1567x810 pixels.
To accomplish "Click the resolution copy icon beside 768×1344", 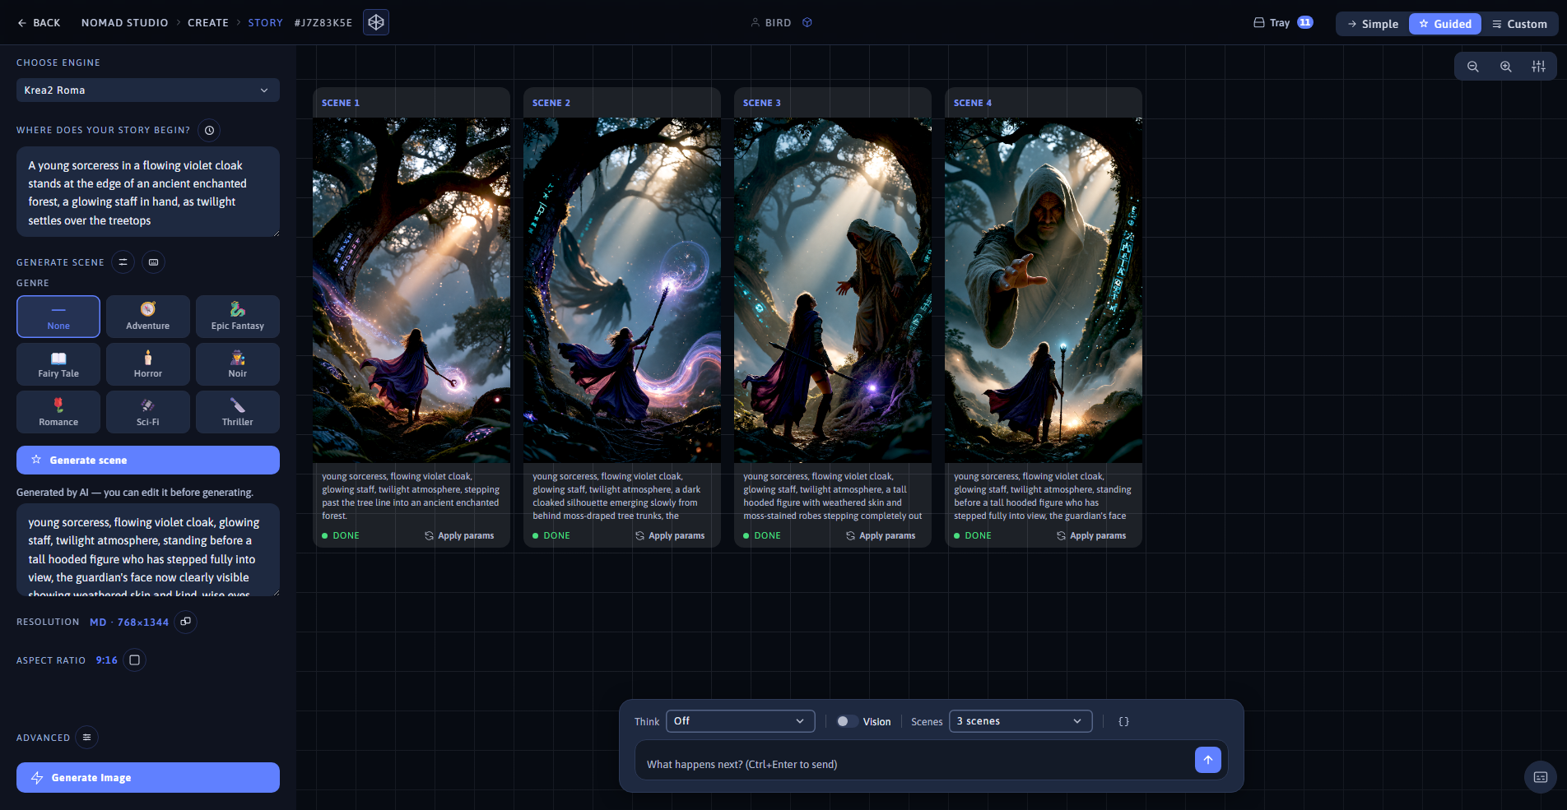I will pyautogui.click(x=186, y=622).
